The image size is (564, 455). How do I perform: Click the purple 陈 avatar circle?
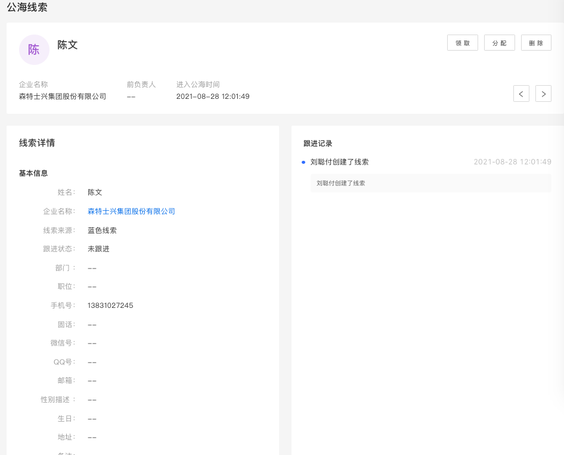coord(34,49)
